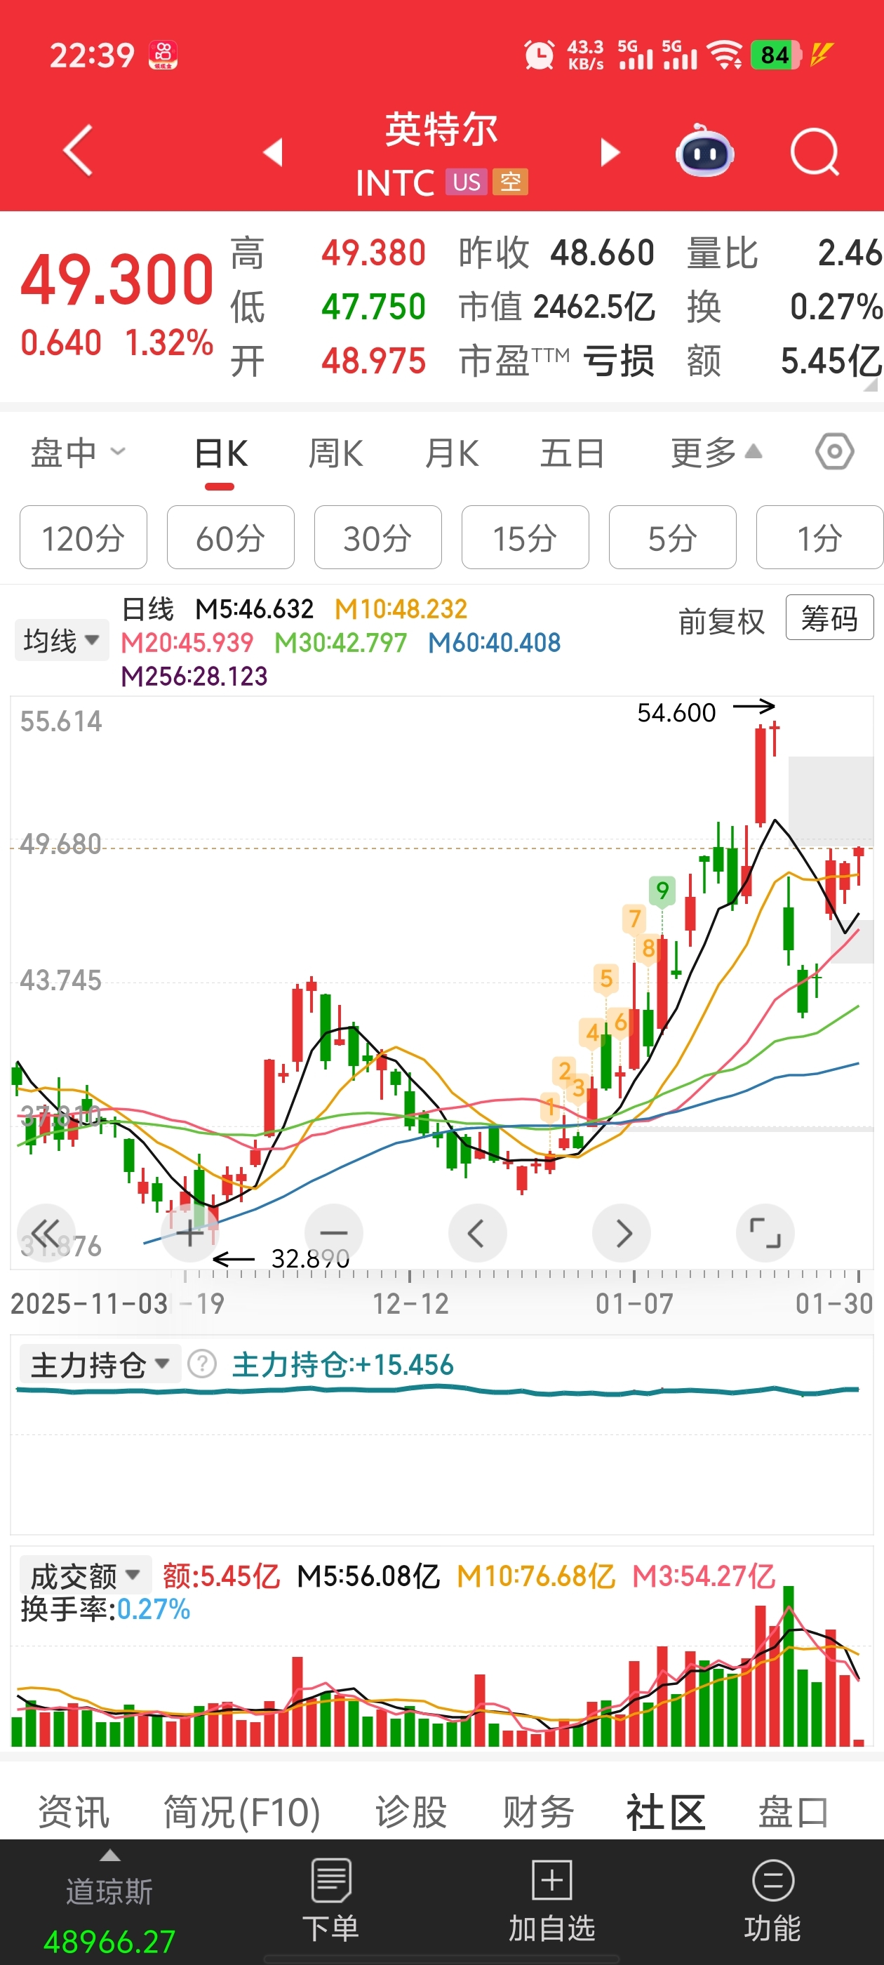Tap M256:28.123 moving average label
Screen dimensions: 884x1965
pyautogui.click(x=194, y=676)
